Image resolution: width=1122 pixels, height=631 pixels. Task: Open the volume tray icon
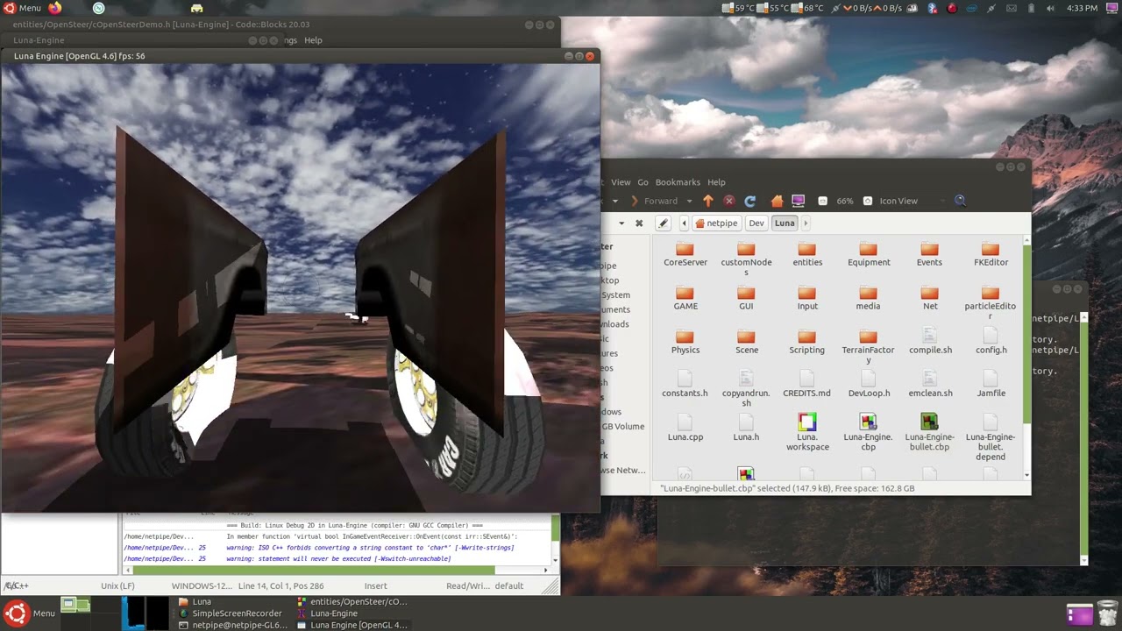pos(1051,8)
